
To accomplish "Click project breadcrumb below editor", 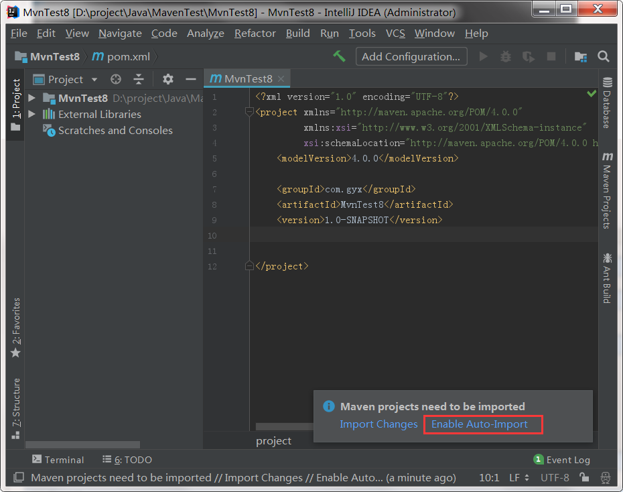I will coord(273,441).
